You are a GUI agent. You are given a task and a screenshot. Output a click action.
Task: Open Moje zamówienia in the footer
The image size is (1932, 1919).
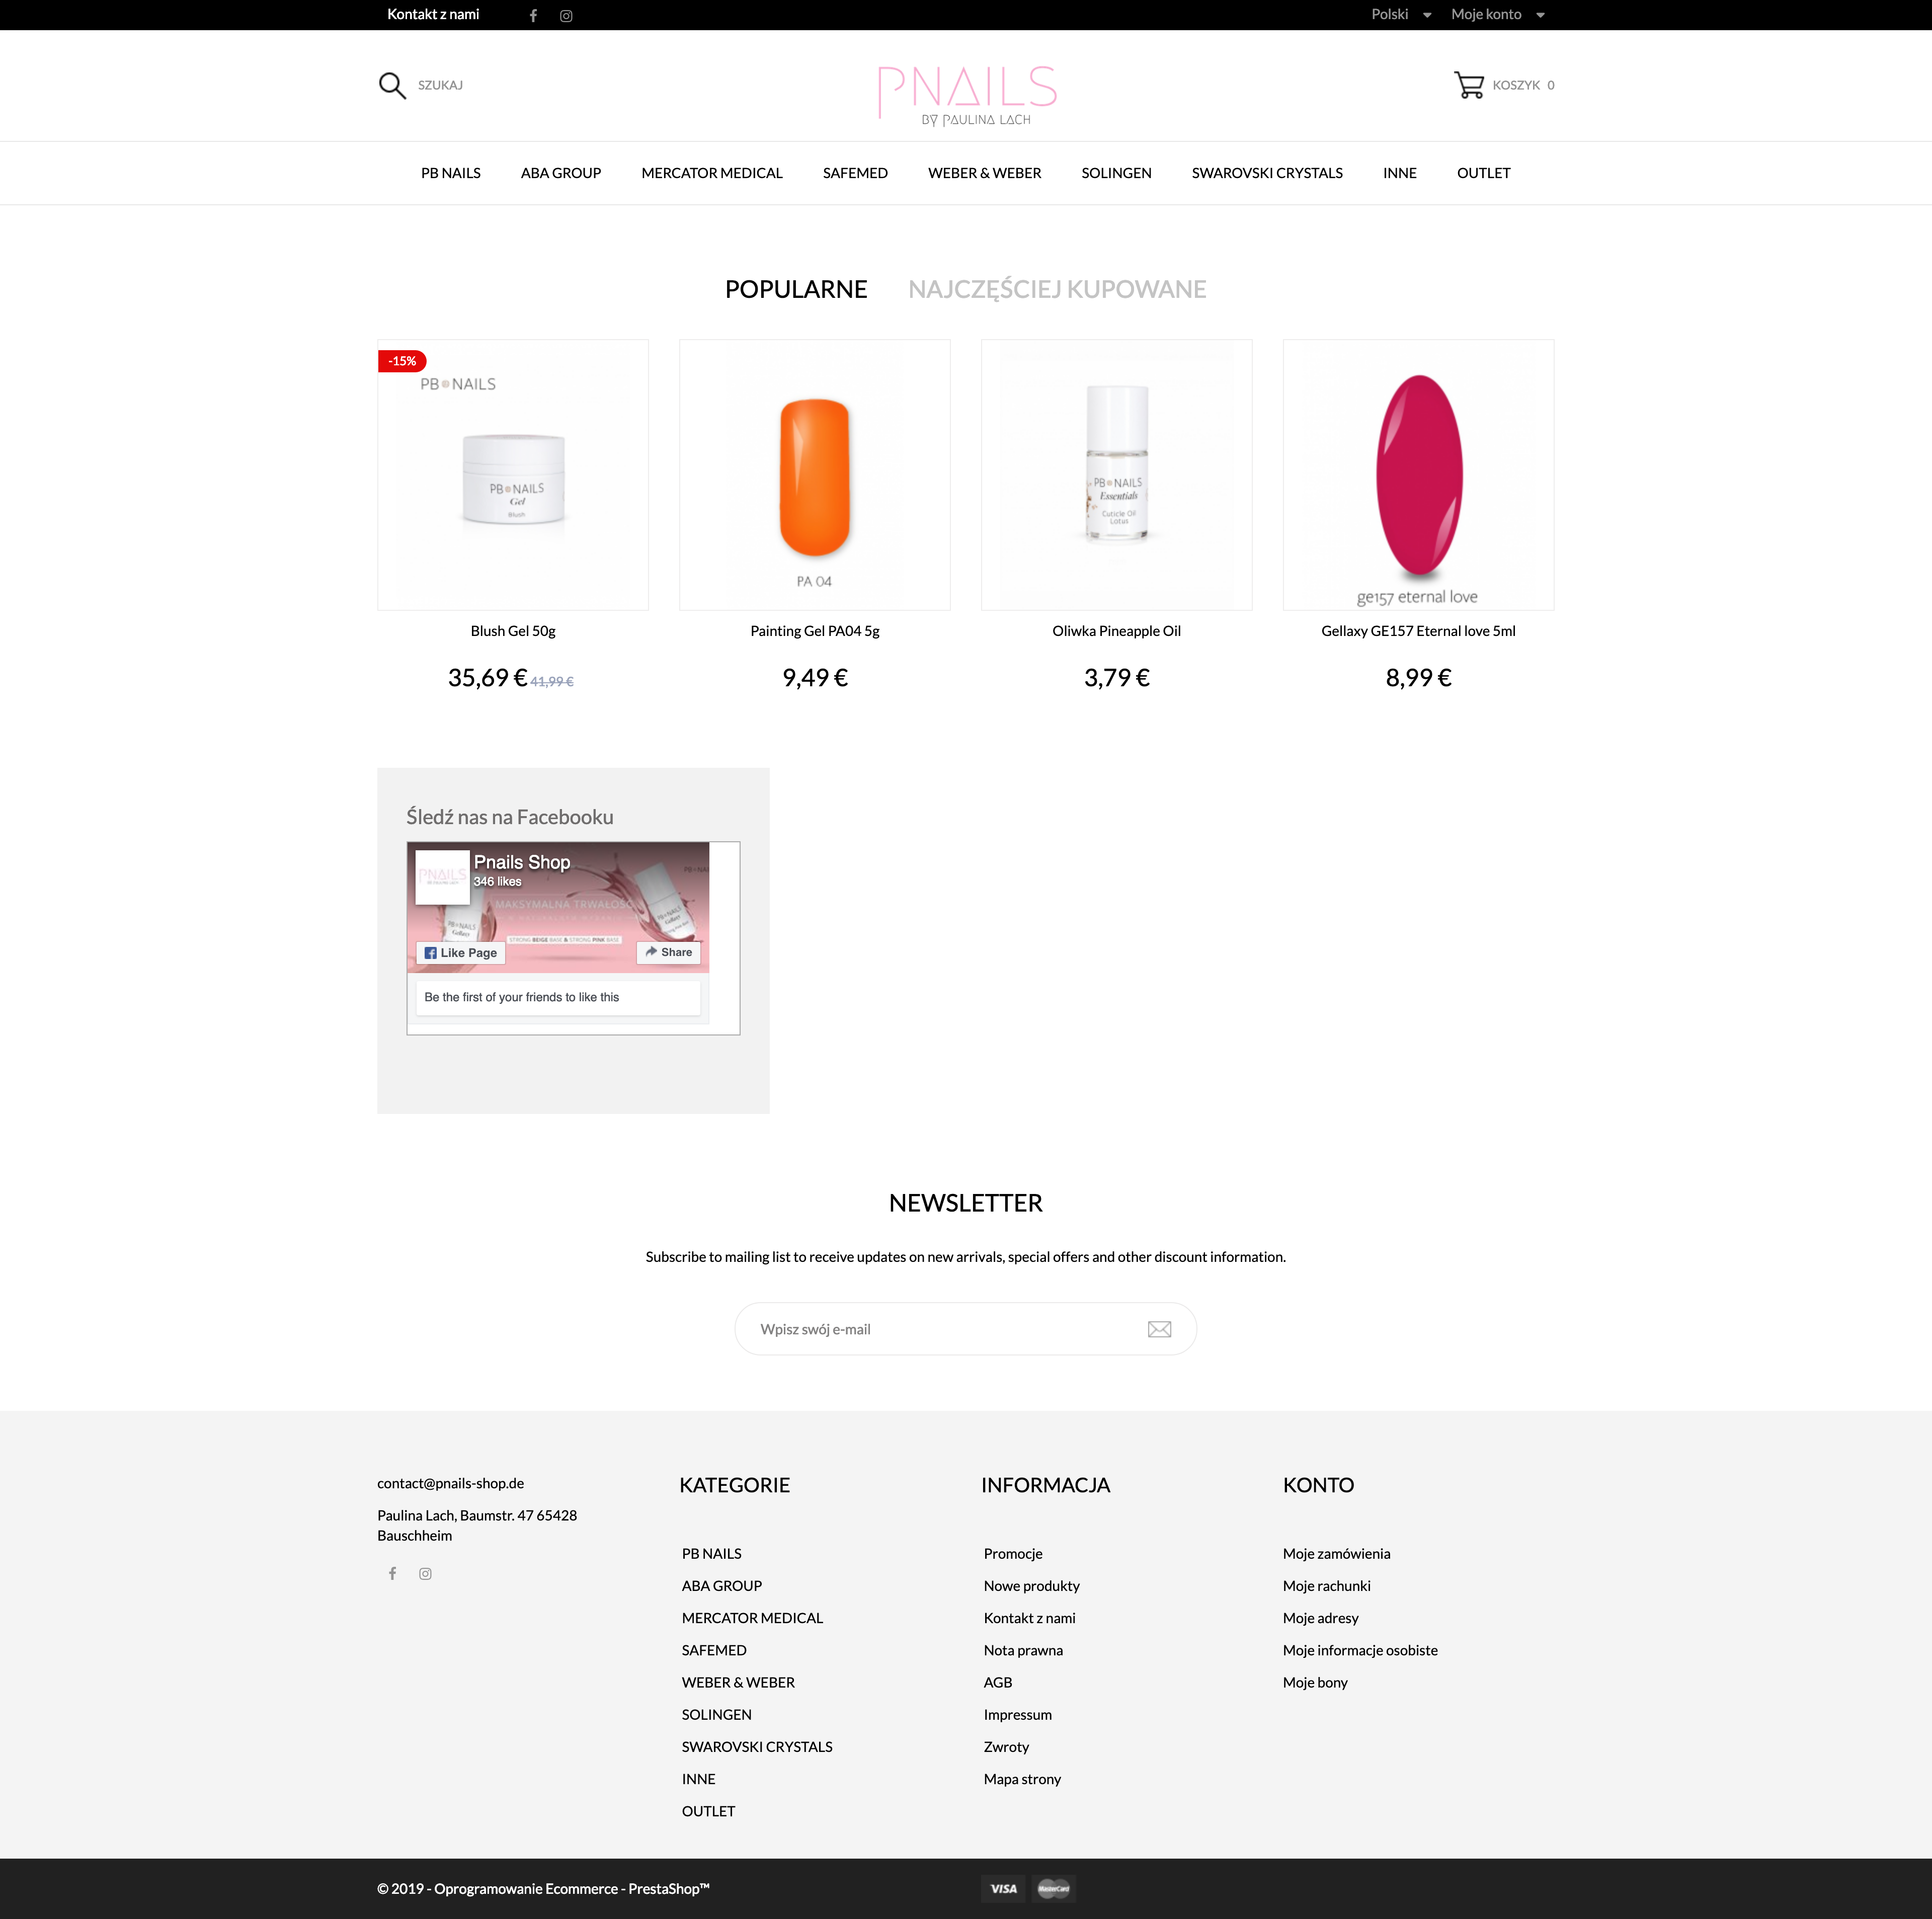(1336, 1553)
